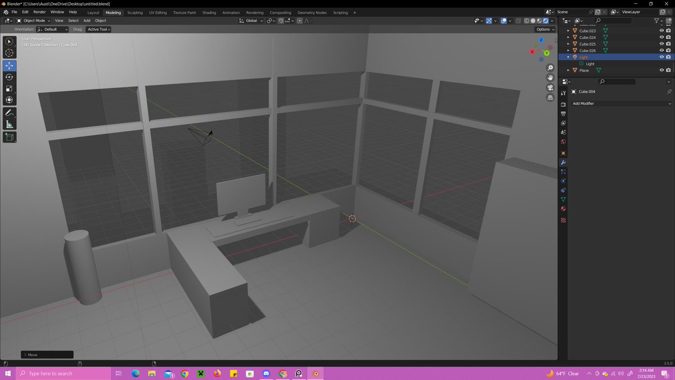Open the Object properties tab
This screenshot has height=380, width=675.
[x=563, y=153]
